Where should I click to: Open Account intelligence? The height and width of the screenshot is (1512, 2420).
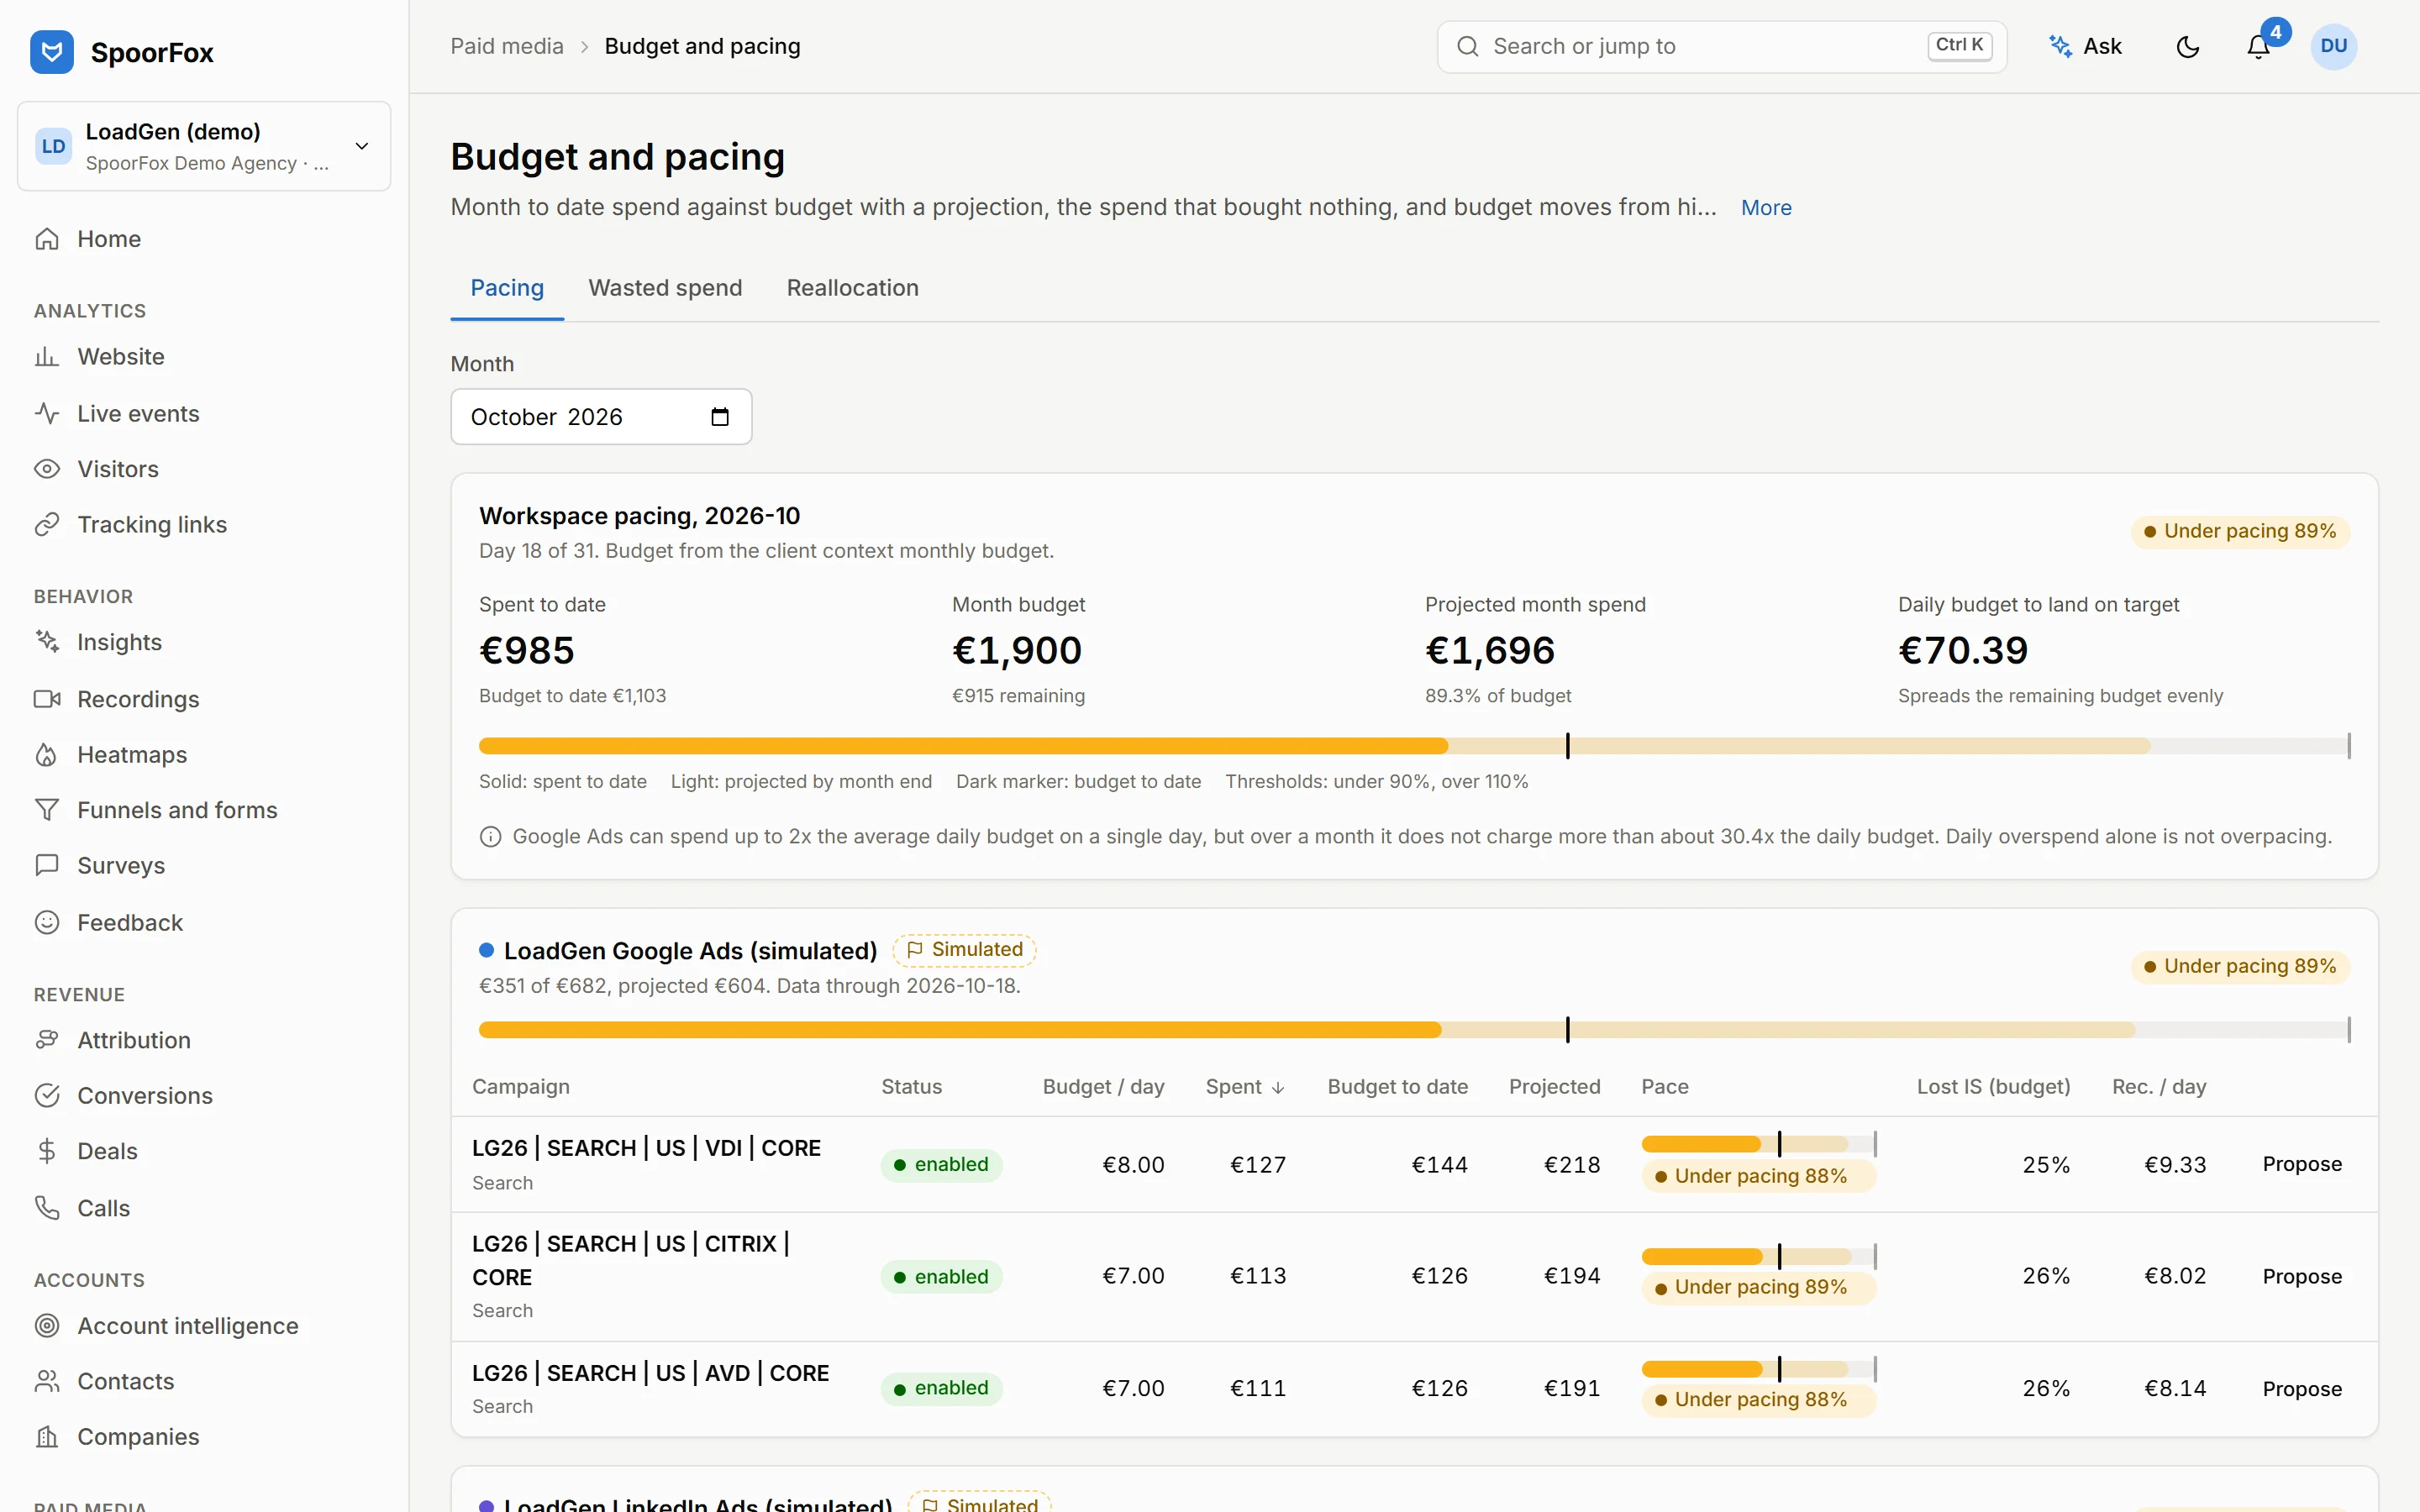coord(204,1325)
